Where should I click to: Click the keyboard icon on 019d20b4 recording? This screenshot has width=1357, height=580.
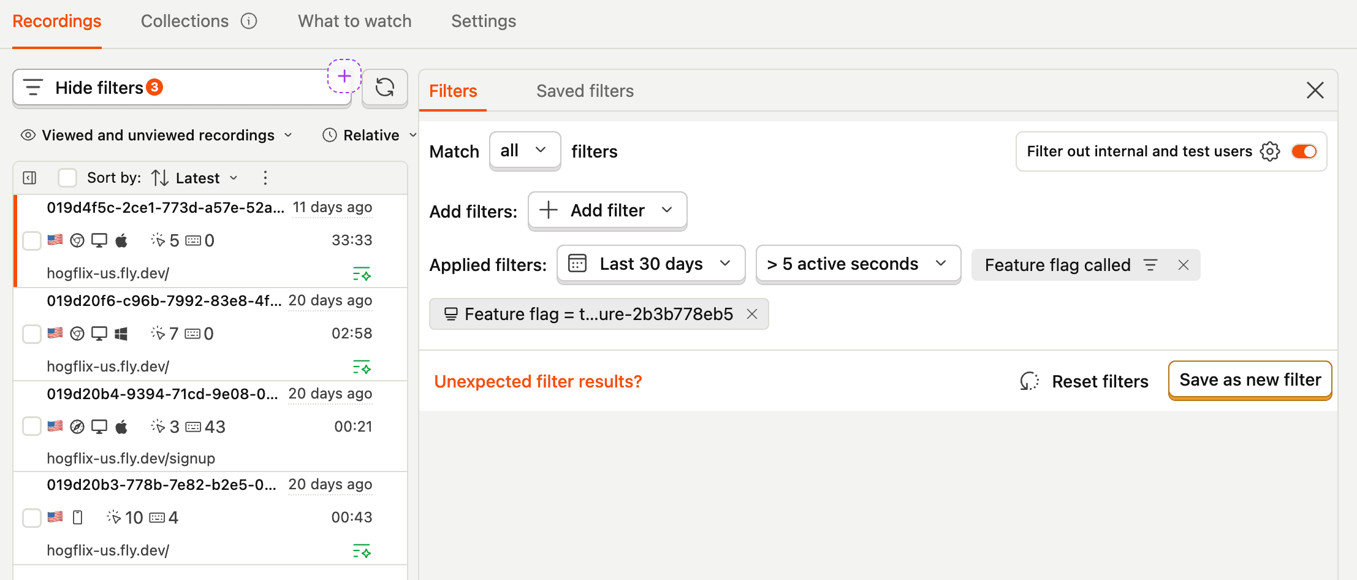(x=193, y=427)
